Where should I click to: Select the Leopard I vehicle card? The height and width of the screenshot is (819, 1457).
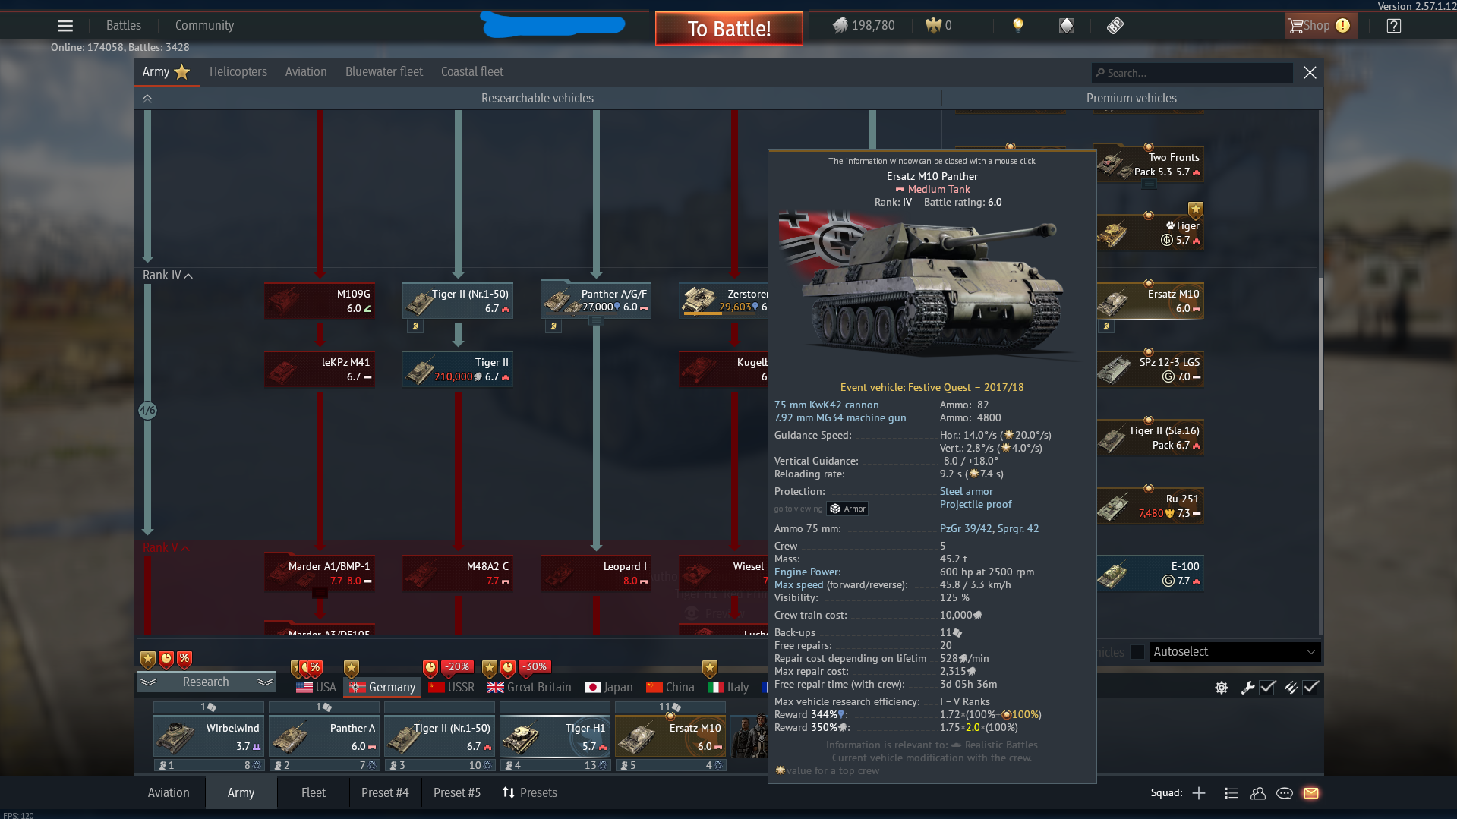tap(596, 574)
